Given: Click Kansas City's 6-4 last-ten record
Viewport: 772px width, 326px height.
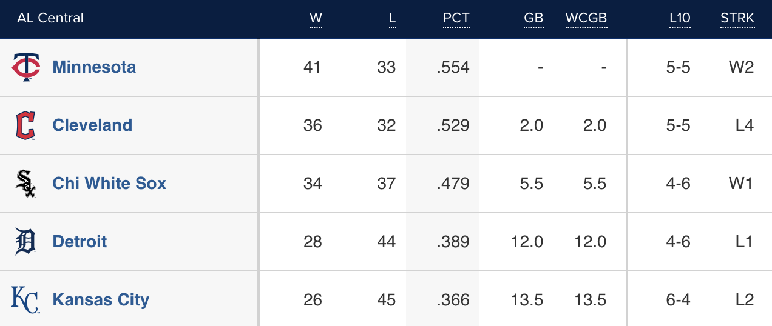Looking at the screenshot, I should tap(678, 300).
